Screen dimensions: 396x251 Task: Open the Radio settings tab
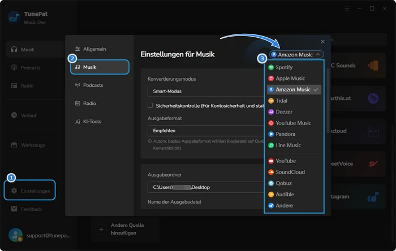[x=100, y=103]
